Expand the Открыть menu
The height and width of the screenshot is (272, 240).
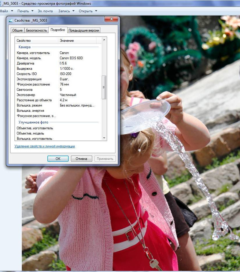[x=88, y=11]
